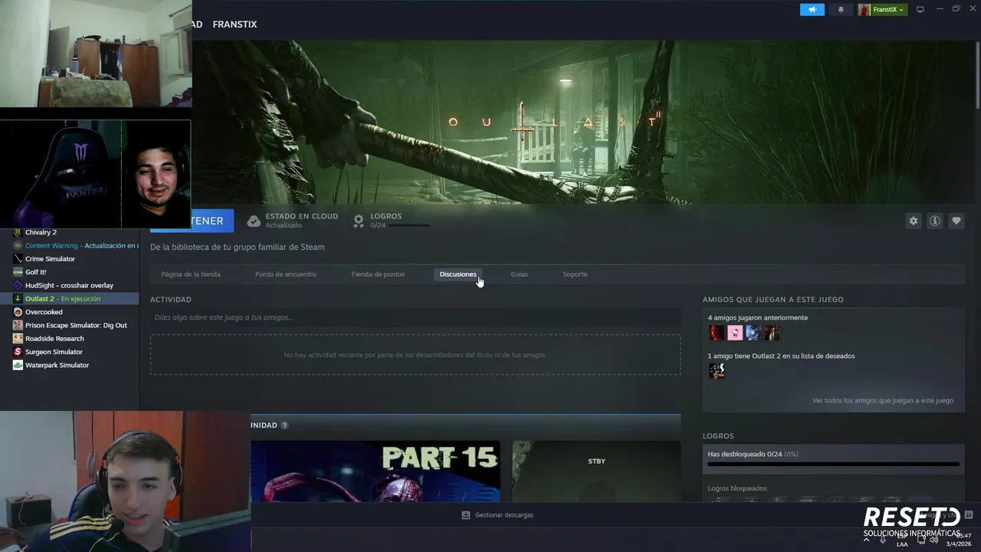Select Chivalry 2 in the library list

(41, 232)
